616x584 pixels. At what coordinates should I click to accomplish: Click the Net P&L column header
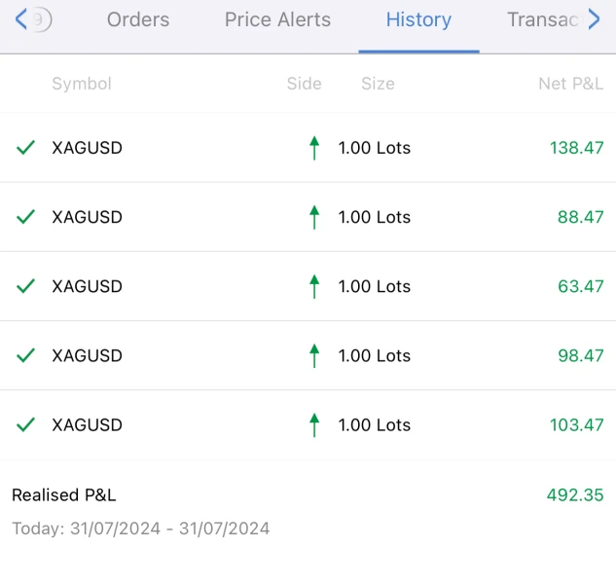[570, 84]
